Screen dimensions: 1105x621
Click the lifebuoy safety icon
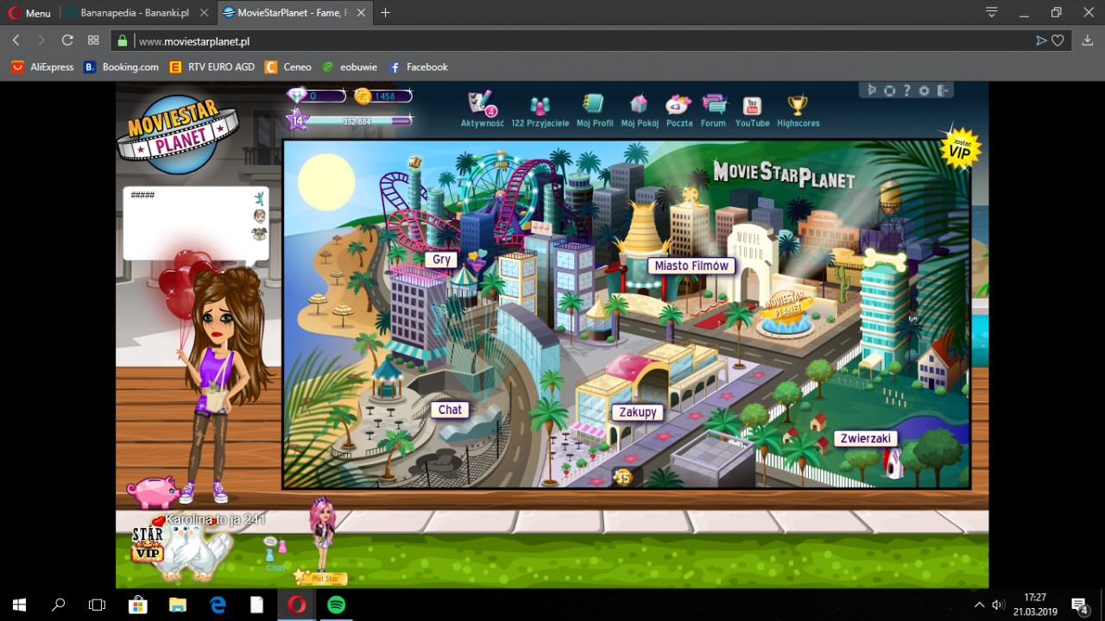[889, 90]
